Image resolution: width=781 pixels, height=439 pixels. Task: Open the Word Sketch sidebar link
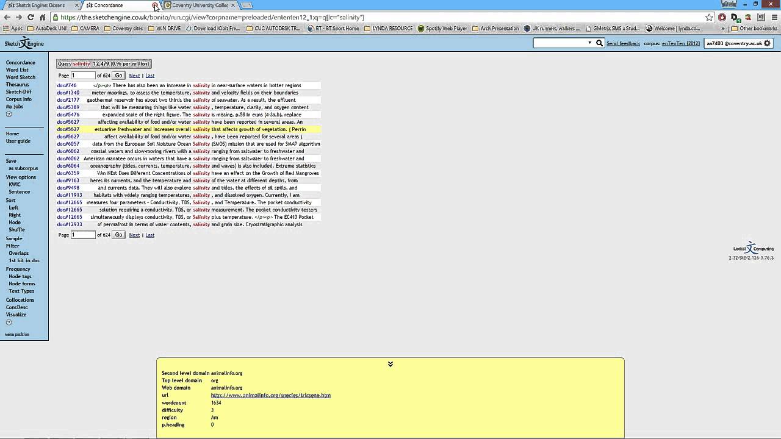(x=20, y=77)
